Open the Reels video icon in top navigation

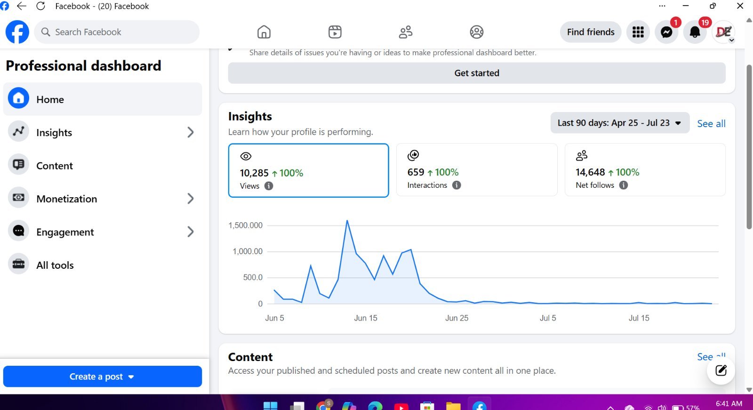tap(335, 32)
